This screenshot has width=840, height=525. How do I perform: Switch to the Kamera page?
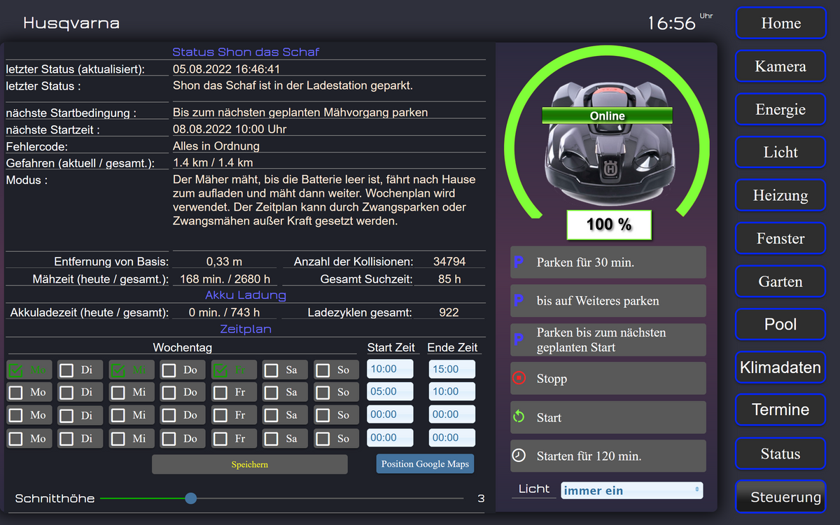(780, 66)
